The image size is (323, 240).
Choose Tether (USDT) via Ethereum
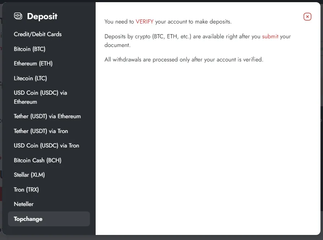47,116
